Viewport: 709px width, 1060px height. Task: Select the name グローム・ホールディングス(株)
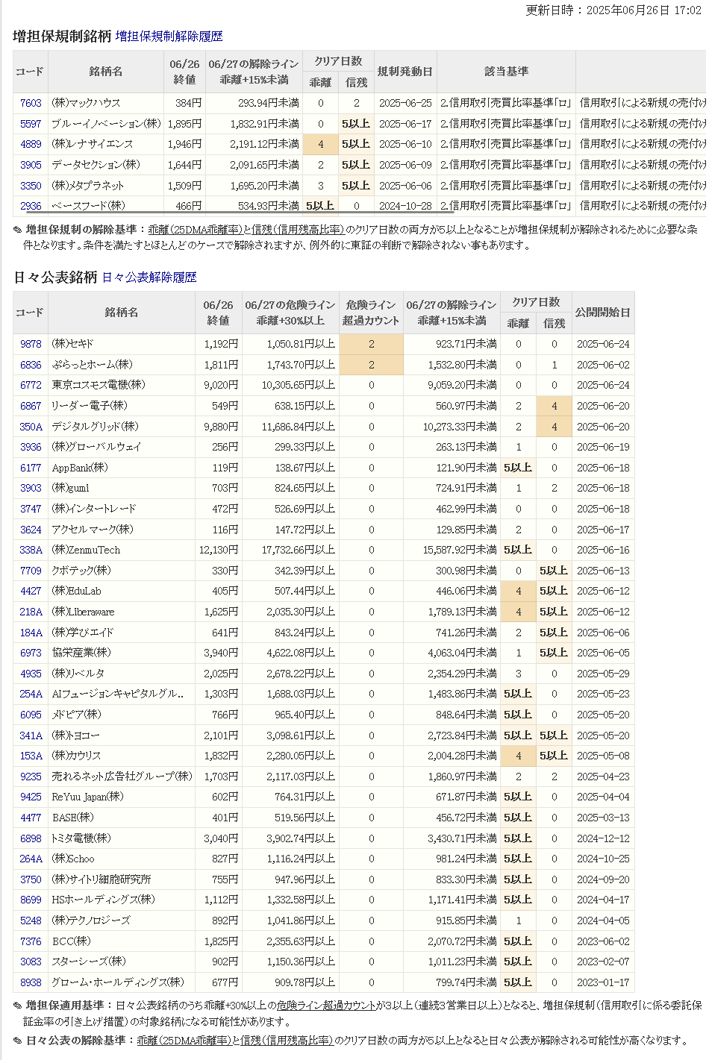coord(118,982)
